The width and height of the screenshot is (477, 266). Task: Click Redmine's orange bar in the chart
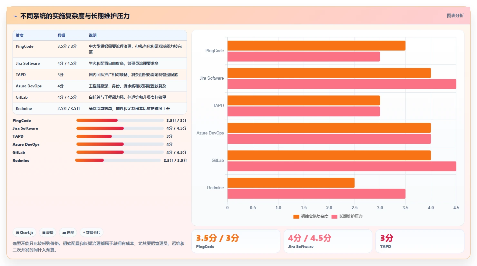pyautogui.click(x=291, y=183)
